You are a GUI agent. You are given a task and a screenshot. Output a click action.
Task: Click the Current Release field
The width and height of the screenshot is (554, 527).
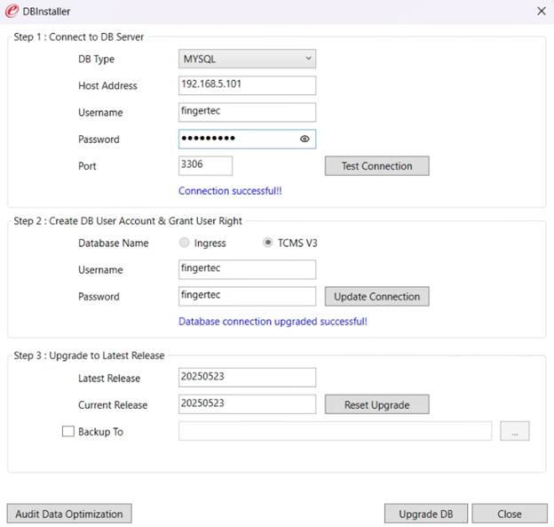click(247, 404)
